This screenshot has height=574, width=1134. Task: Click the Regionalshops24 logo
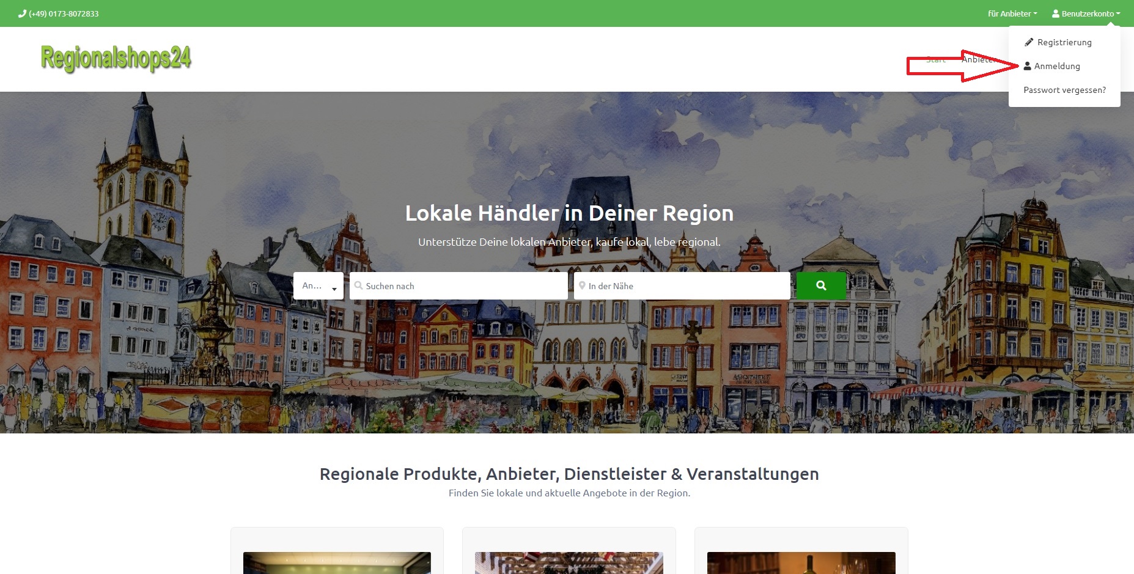pyautogui.click(x=116, y=59)
